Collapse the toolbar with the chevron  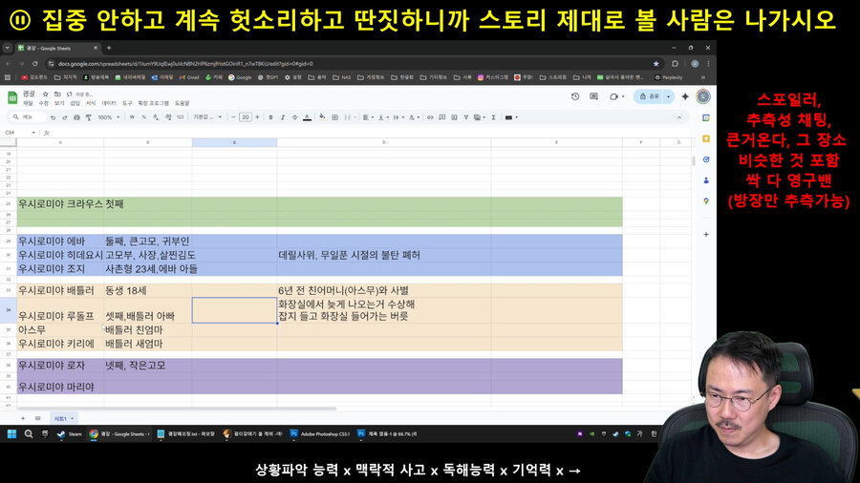679,117
